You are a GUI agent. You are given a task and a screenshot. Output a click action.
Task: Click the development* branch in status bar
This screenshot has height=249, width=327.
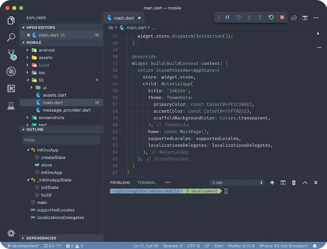pos(23,246)
